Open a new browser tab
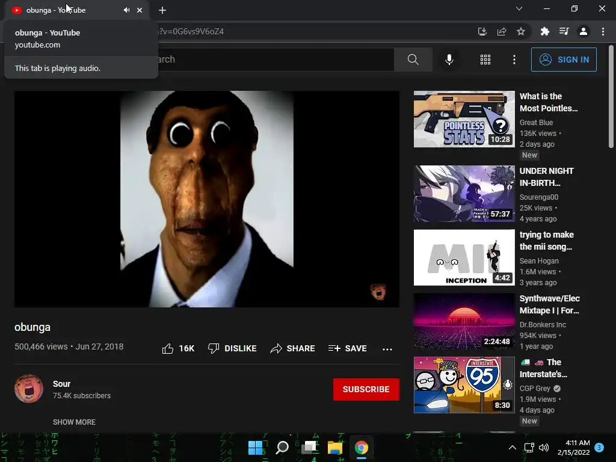The height and width of the screenshot is (462, 616). point(162,10)
